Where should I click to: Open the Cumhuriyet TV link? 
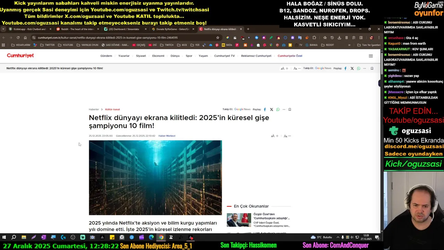point(224,56)
